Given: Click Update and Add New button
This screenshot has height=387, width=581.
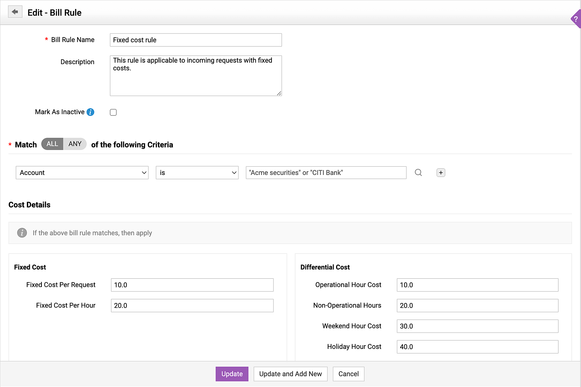Looking at the screenshot, I should click(290, 374).
